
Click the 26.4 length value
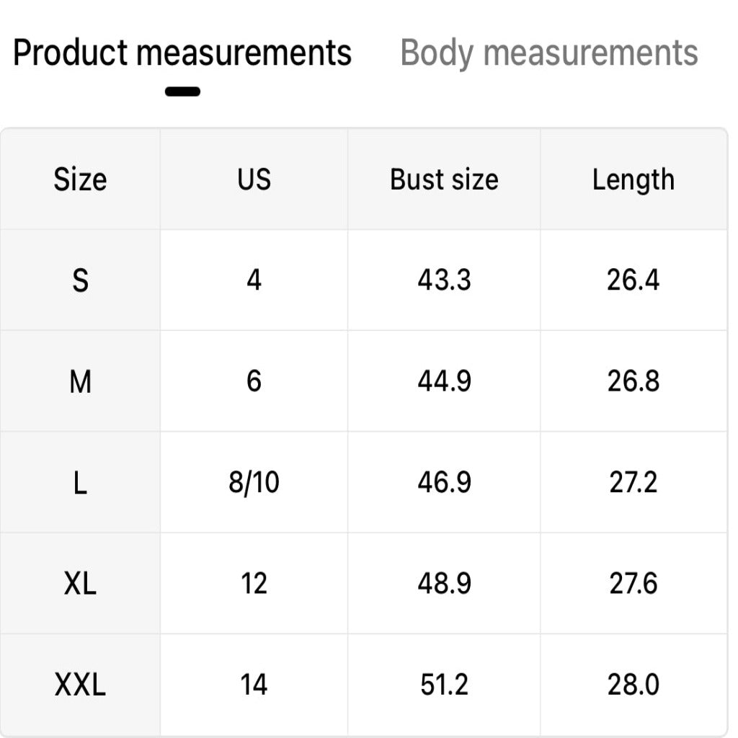point(633,280)
